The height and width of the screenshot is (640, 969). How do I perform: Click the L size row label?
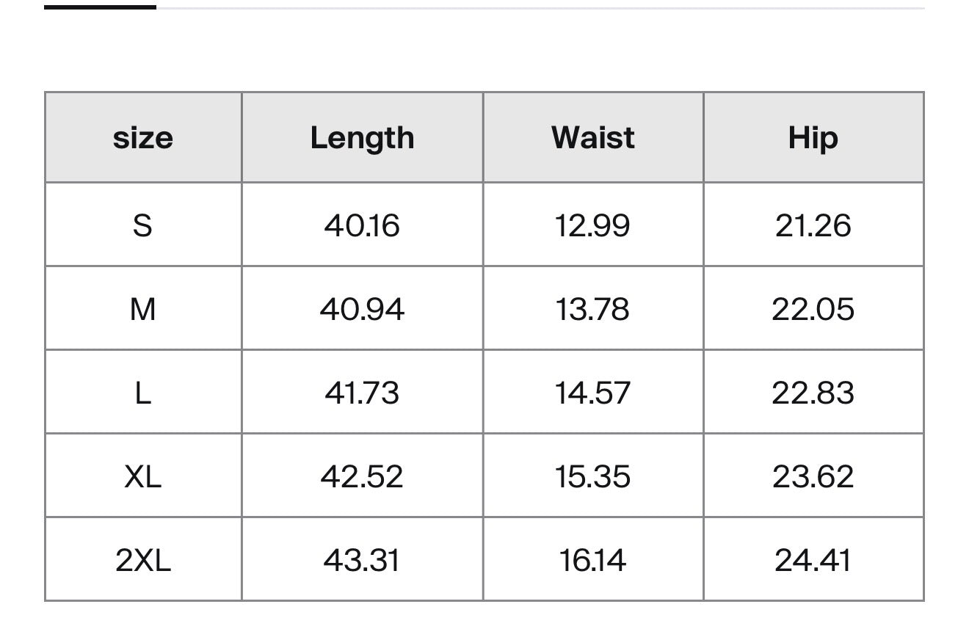click(143, 393)
